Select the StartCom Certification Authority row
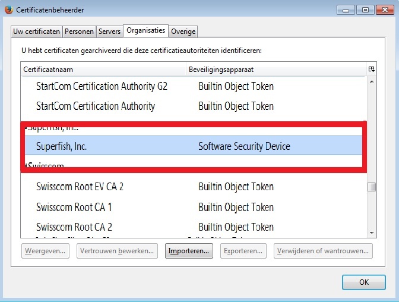This screenshot has width=399, height=302. pyautogui.click(x=194, y=106)
